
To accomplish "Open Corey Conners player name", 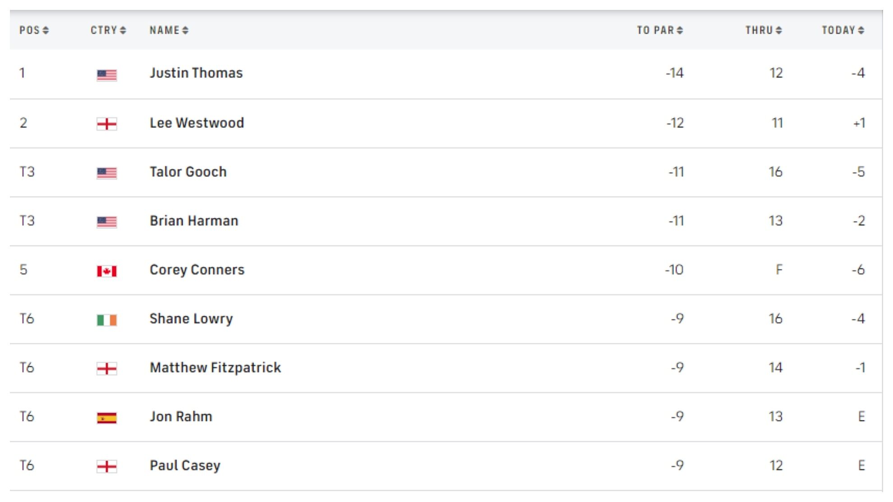I will pos(197,270).
